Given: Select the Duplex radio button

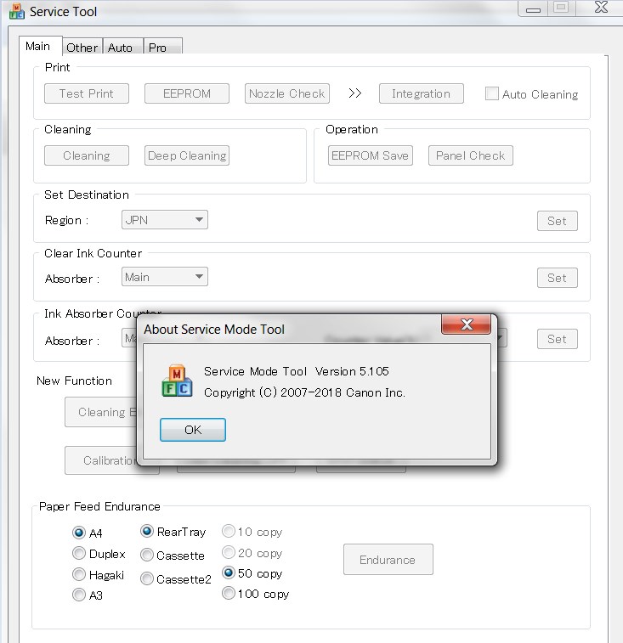Looking at the screenshot, I should pos(79,554).
